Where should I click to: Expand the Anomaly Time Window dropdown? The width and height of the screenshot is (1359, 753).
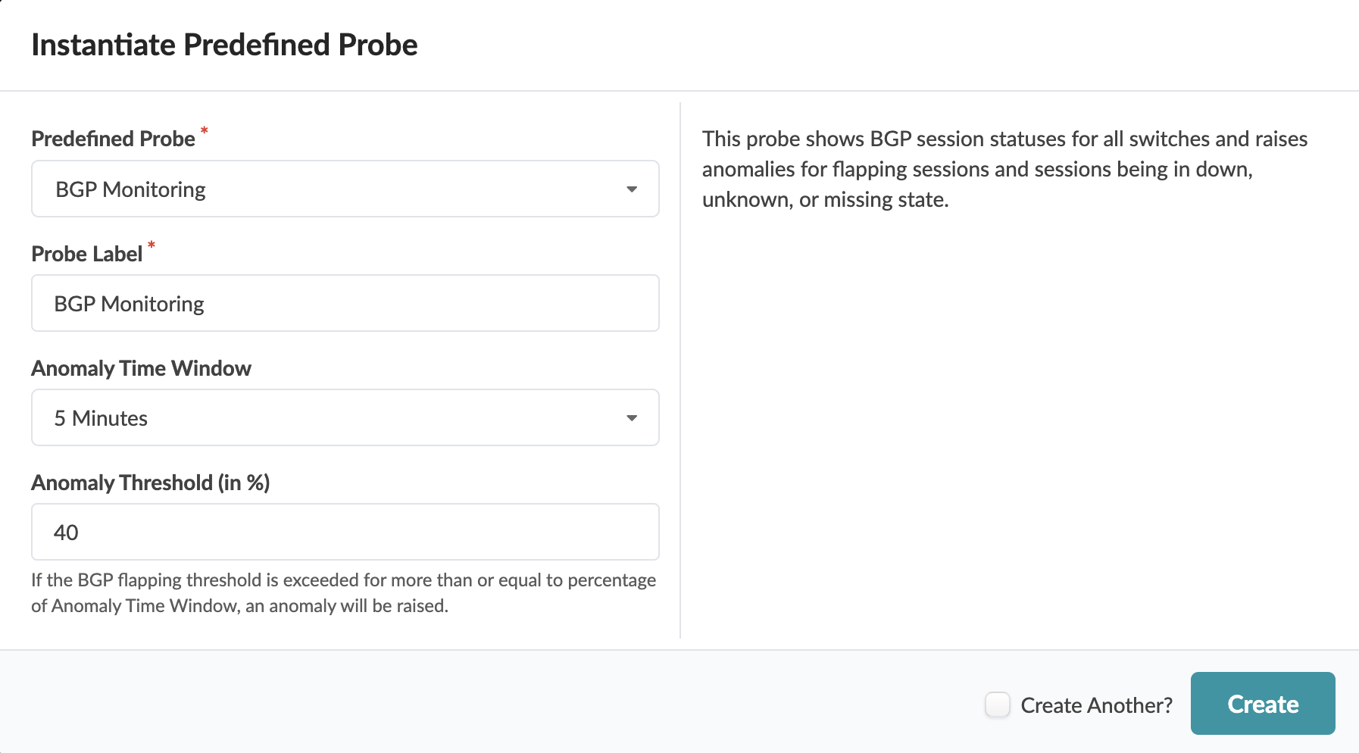click(x=345, y=417)
